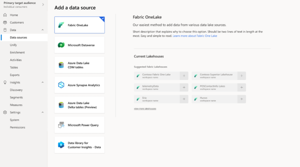Click the Insights lightbulb icon

[x=5, y=83]
